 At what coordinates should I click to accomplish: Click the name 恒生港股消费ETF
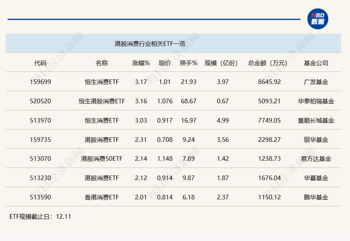pyautogui.click(x=102, y=101)
